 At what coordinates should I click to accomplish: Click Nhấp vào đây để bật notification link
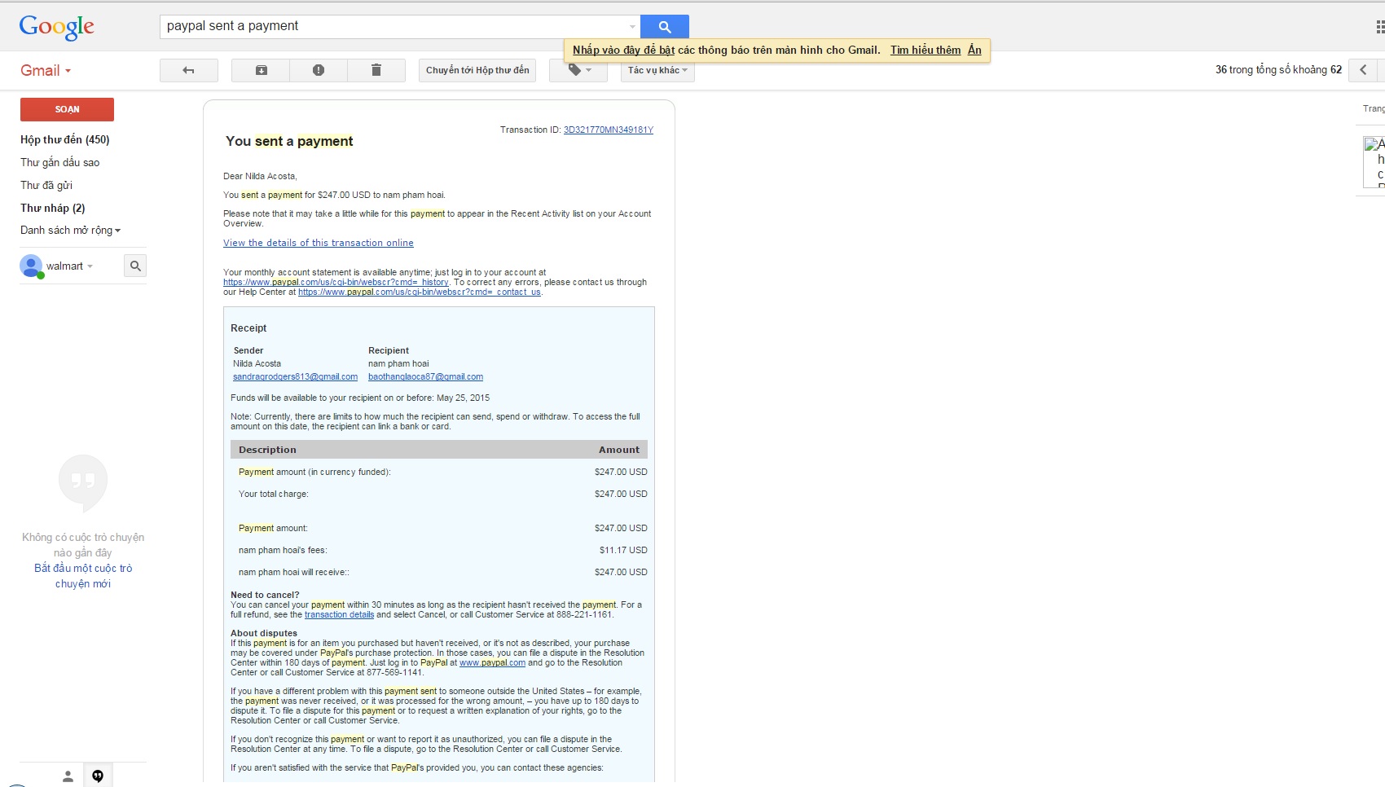[x=623, y=51]
